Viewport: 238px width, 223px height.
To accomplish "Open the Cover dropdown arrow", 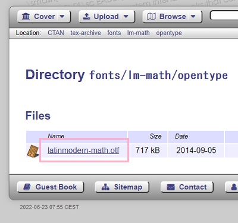I will [x=62, y=17].
